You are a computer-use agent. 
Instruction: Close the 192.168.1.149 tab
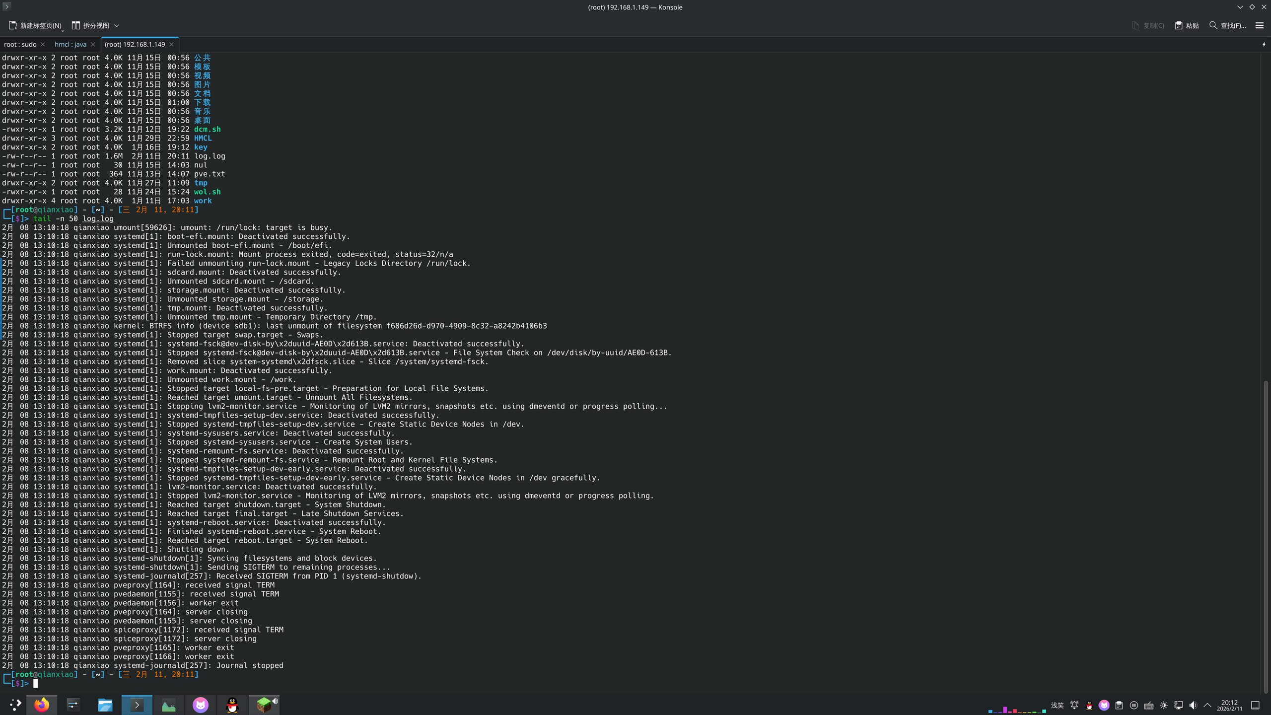[x=171, y=44]
